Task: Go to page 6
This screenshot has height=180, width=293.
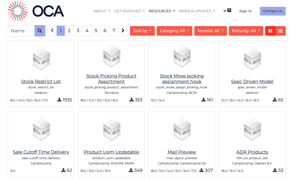Action: [x=105, y=31]
